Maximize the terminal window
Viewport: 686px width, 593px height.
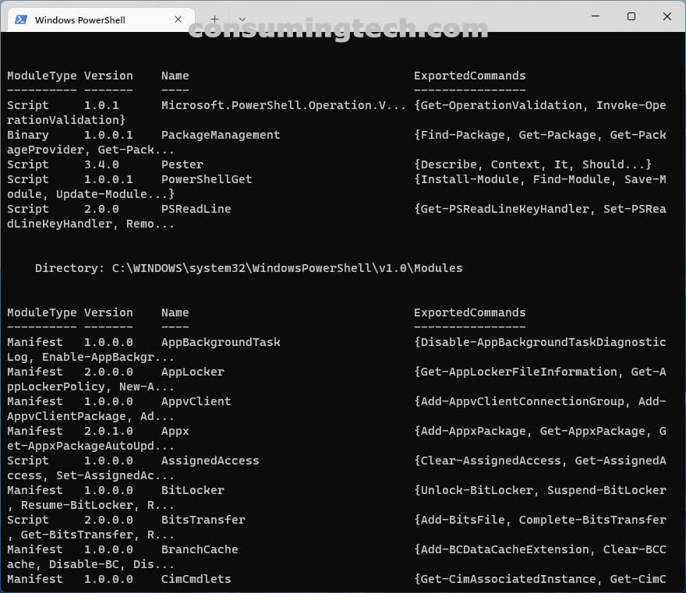point(632,16)
